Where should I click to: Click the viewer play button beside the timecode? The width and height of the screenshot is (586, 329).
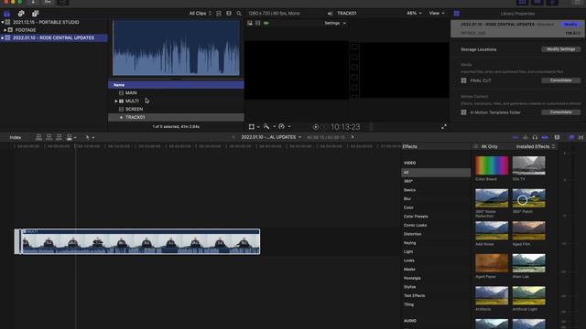316,127
